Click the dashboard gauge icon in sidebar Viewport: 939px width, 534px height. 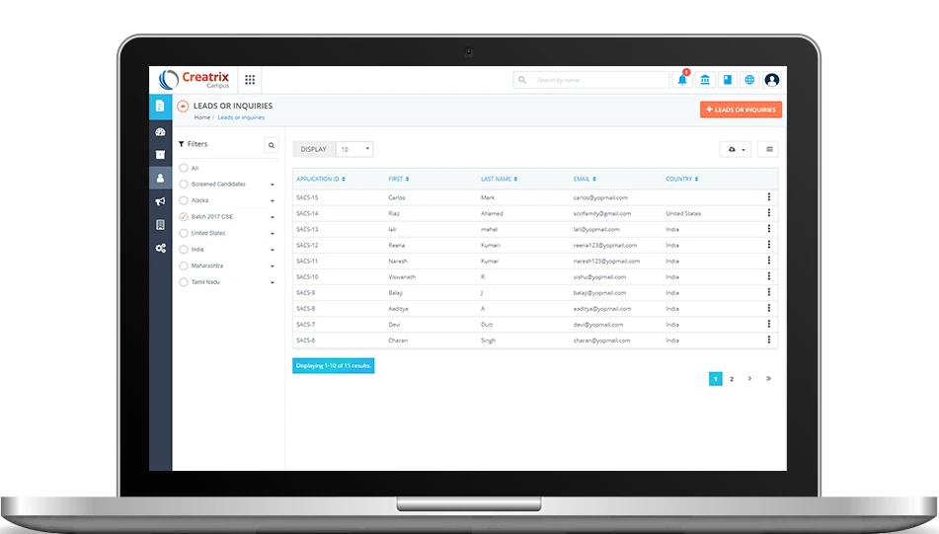point(160,131)
